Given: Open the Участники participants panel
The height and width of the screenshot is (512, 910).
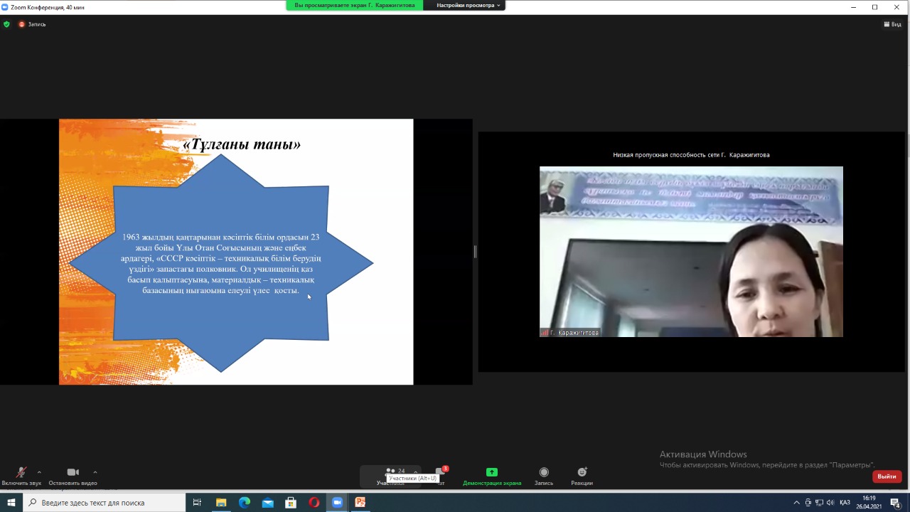Looking at the screenshot, I should [390, 475].
